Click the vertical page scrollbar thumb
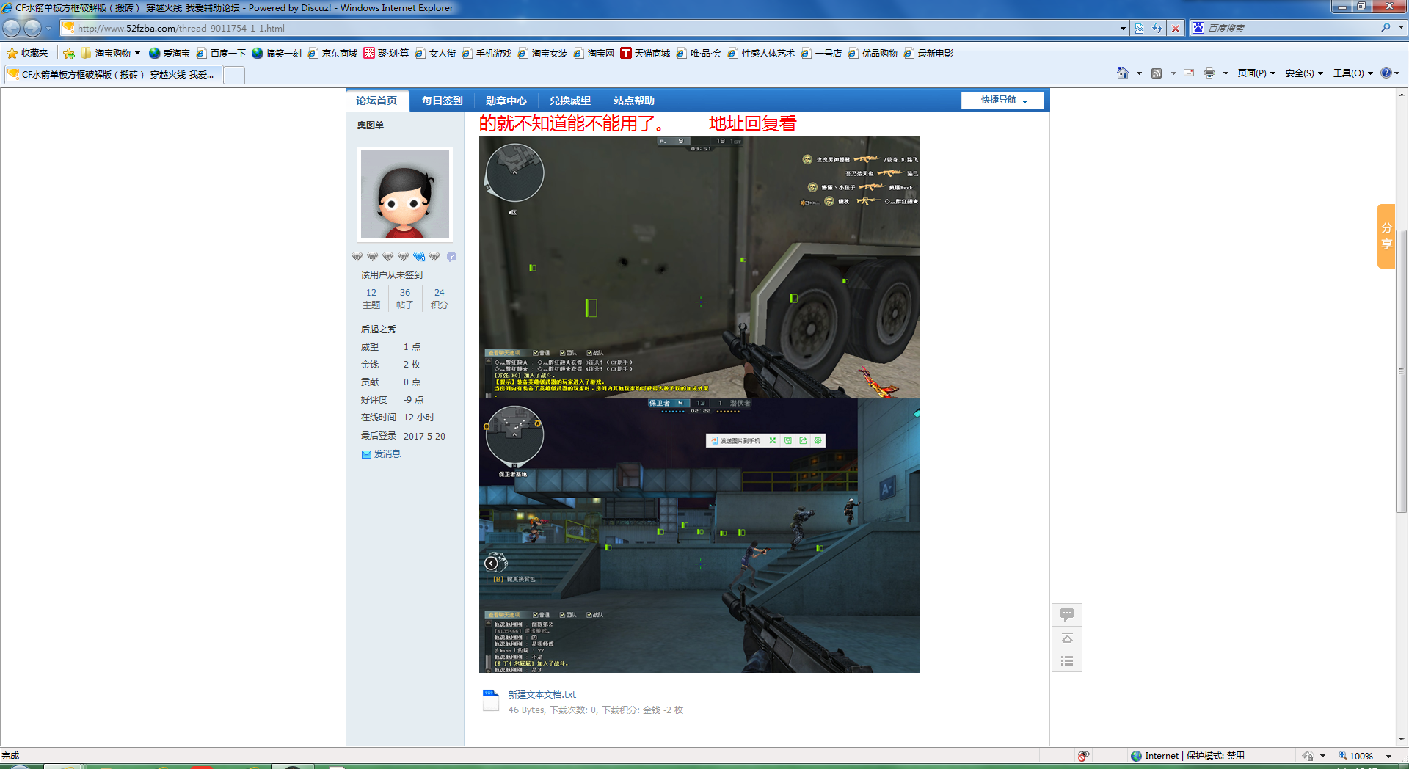Screen dimensions: 1409x769 pos(1402,371)
